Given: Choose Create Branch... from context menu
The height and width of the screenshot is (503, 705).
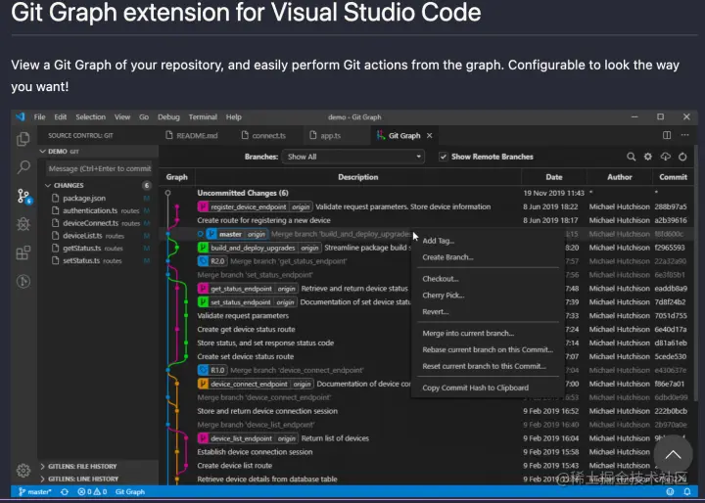Looking at the screenshot, I should point(488,257).
